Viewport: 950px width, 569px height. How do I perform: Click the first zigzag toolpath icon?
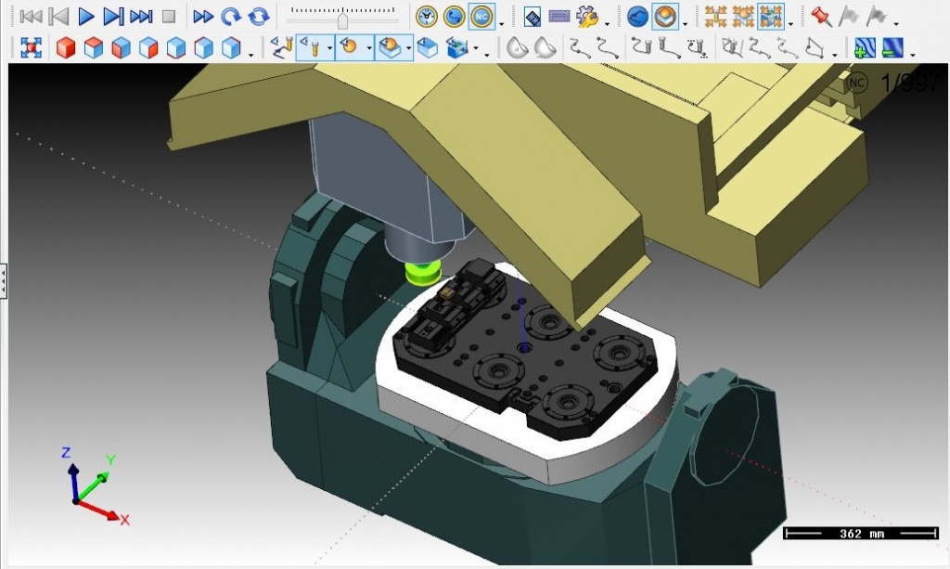581,48
